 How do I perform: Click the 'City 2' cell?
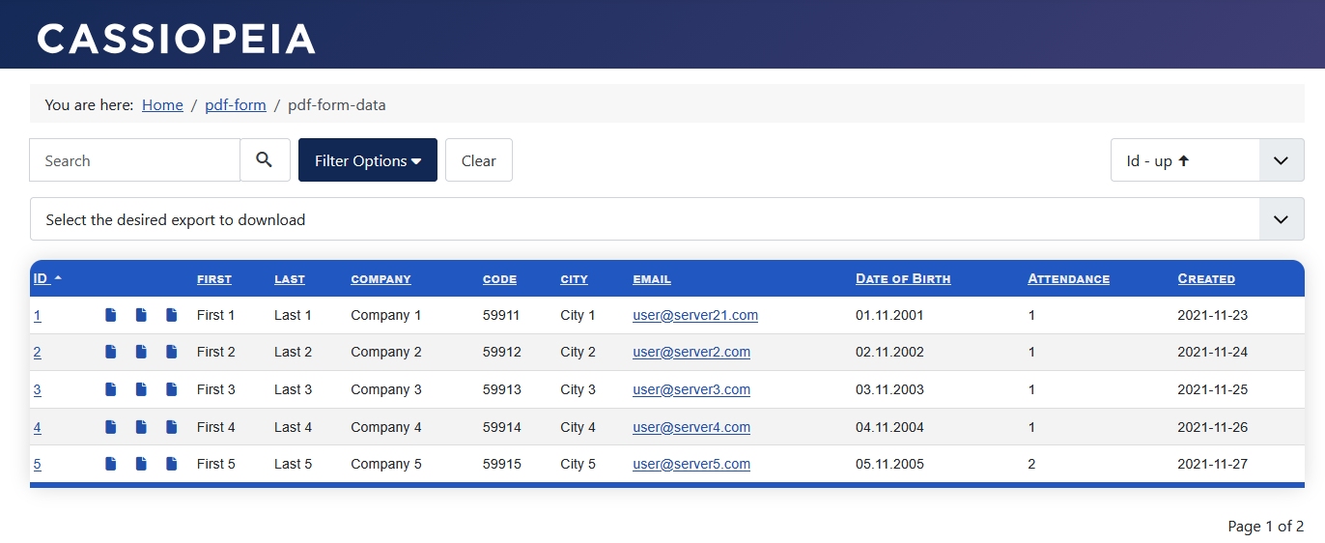coord(578,352)
